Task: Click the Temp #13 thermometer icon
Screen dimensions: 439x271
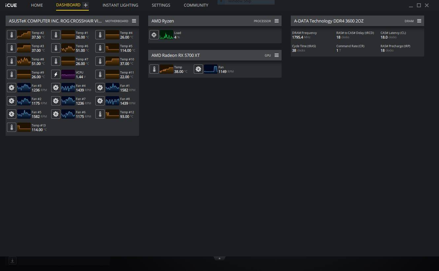Action: [x=12, y=127]
